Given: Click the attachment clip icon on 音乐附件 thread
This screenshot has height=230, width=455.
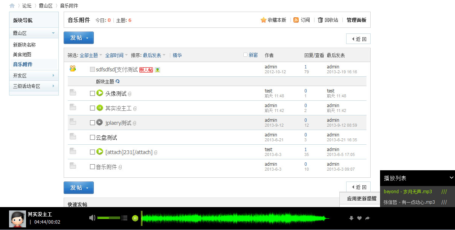Looking at the screenshot, I should (x=120, y=167).
